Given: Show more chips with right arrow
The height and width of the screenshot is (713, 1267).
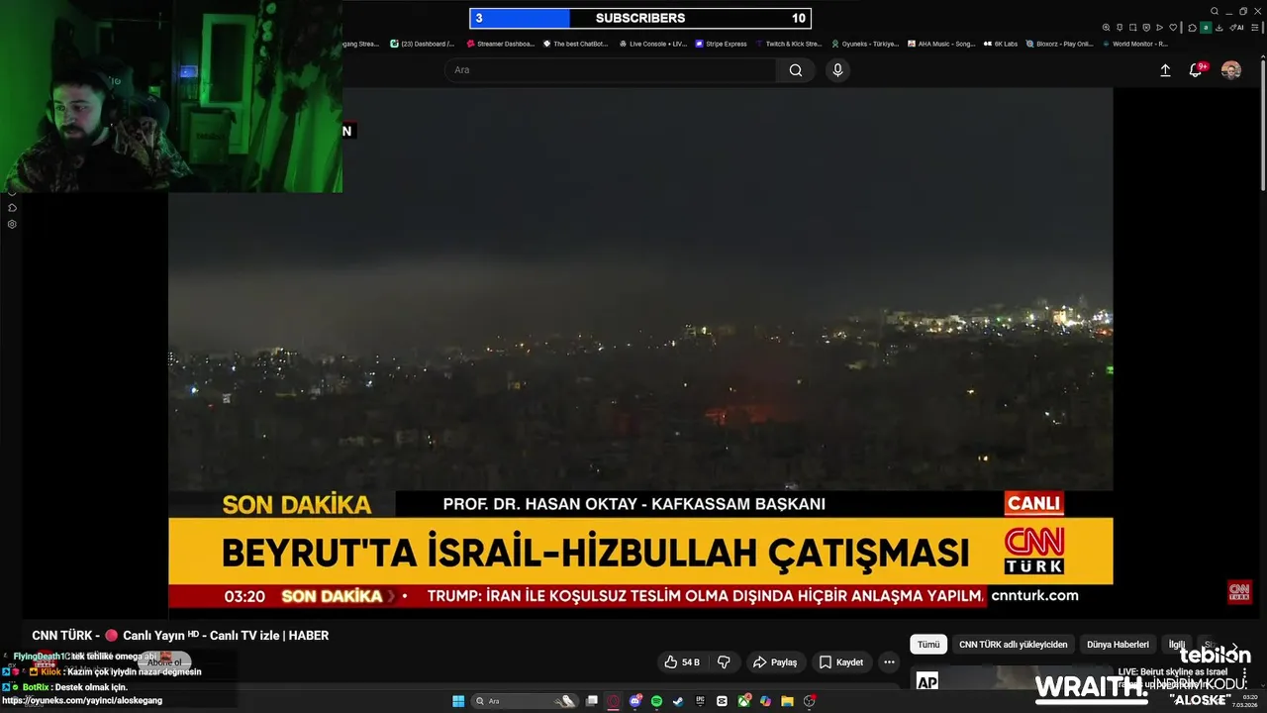Looking at the screenshot, I should [x=1233, y=645].
